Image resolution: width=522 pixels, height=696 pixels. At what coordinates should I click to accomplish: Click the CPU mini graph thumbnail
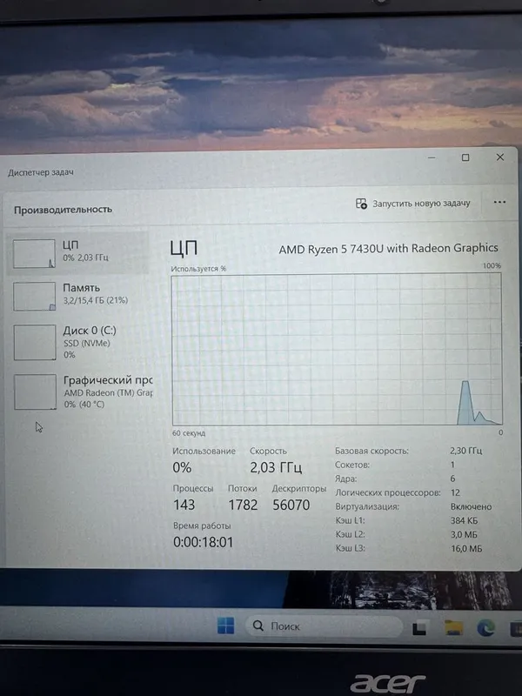(x=34, y=254)
